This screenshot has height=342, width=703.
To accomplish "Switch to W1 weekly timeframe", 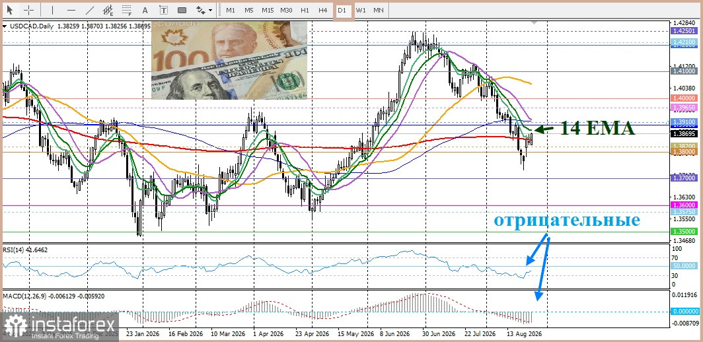I will [x=361, y=10].
